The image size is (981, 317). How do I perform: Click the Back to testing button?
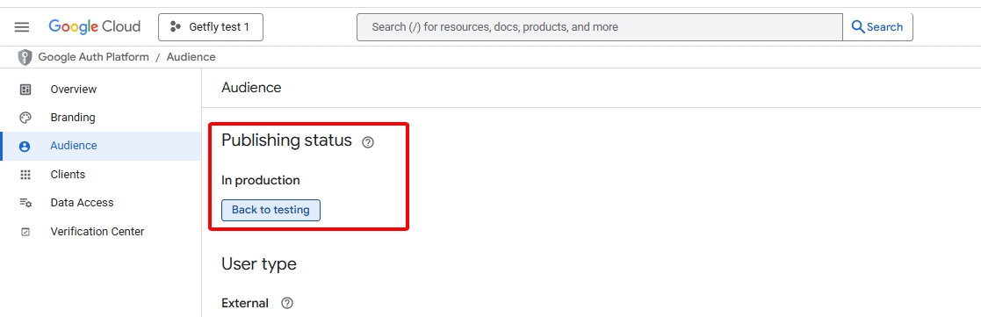click(270, 210)
